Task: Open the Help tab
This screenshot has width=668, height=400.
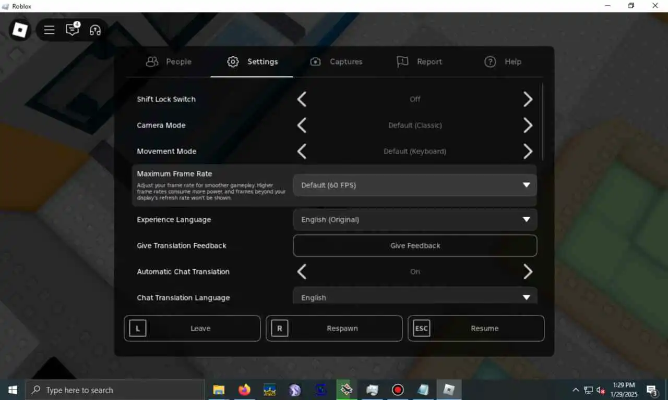Action: pyautogui.click(x=503, y=61)
